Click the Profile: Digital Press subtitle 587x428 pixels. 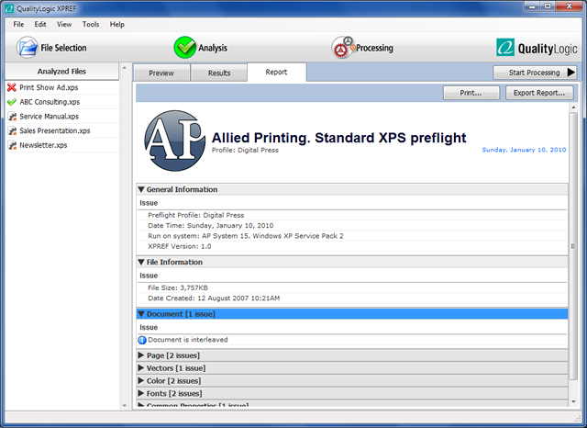click(x=245, y=150)
